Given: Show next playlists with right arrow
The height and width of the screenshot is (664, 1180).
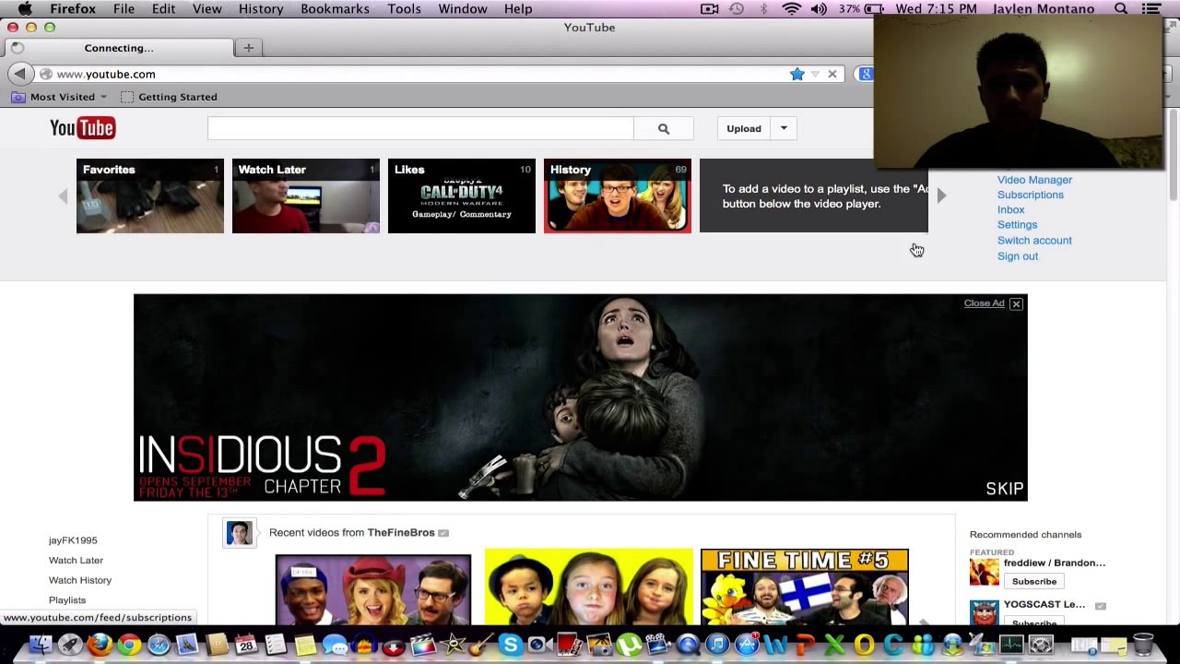Looking at the screenshot, I should tap(941, 196).
